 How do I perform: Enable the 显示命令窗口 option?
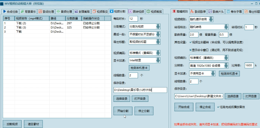coord(190,50)
